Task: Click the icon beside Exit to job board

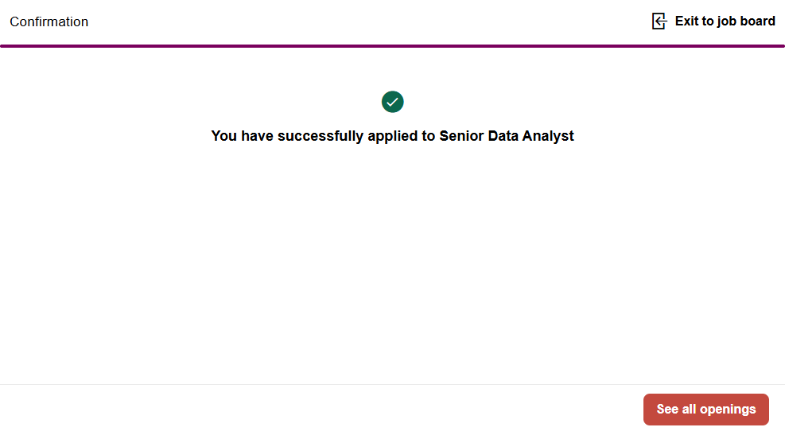Action: pos(659,21)
